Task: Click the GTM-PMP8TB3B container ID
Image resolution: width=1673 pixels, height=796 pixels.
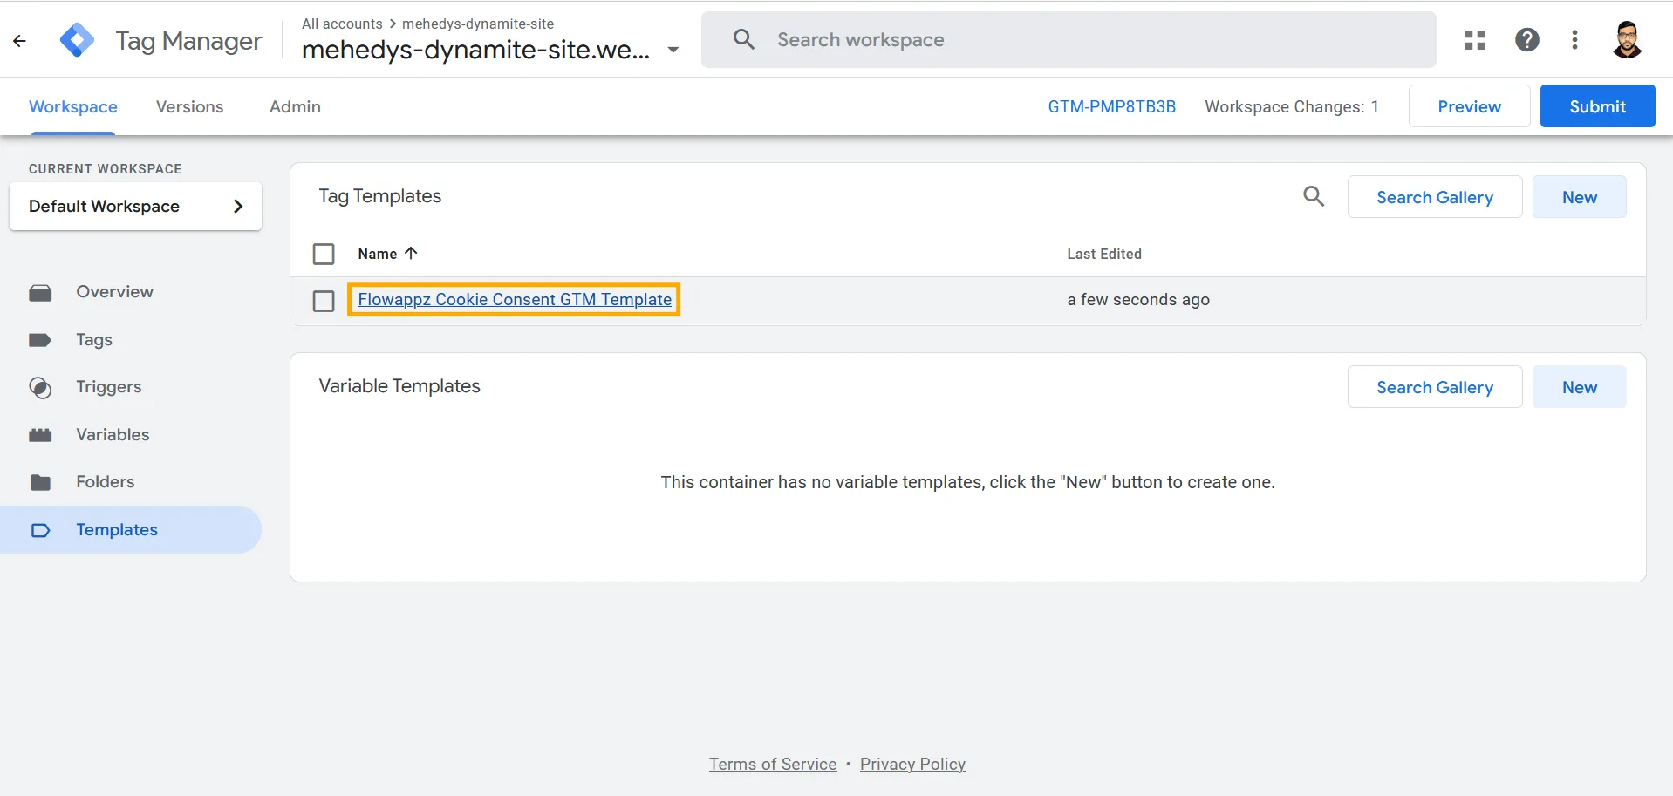Action: coord(1111,106)
